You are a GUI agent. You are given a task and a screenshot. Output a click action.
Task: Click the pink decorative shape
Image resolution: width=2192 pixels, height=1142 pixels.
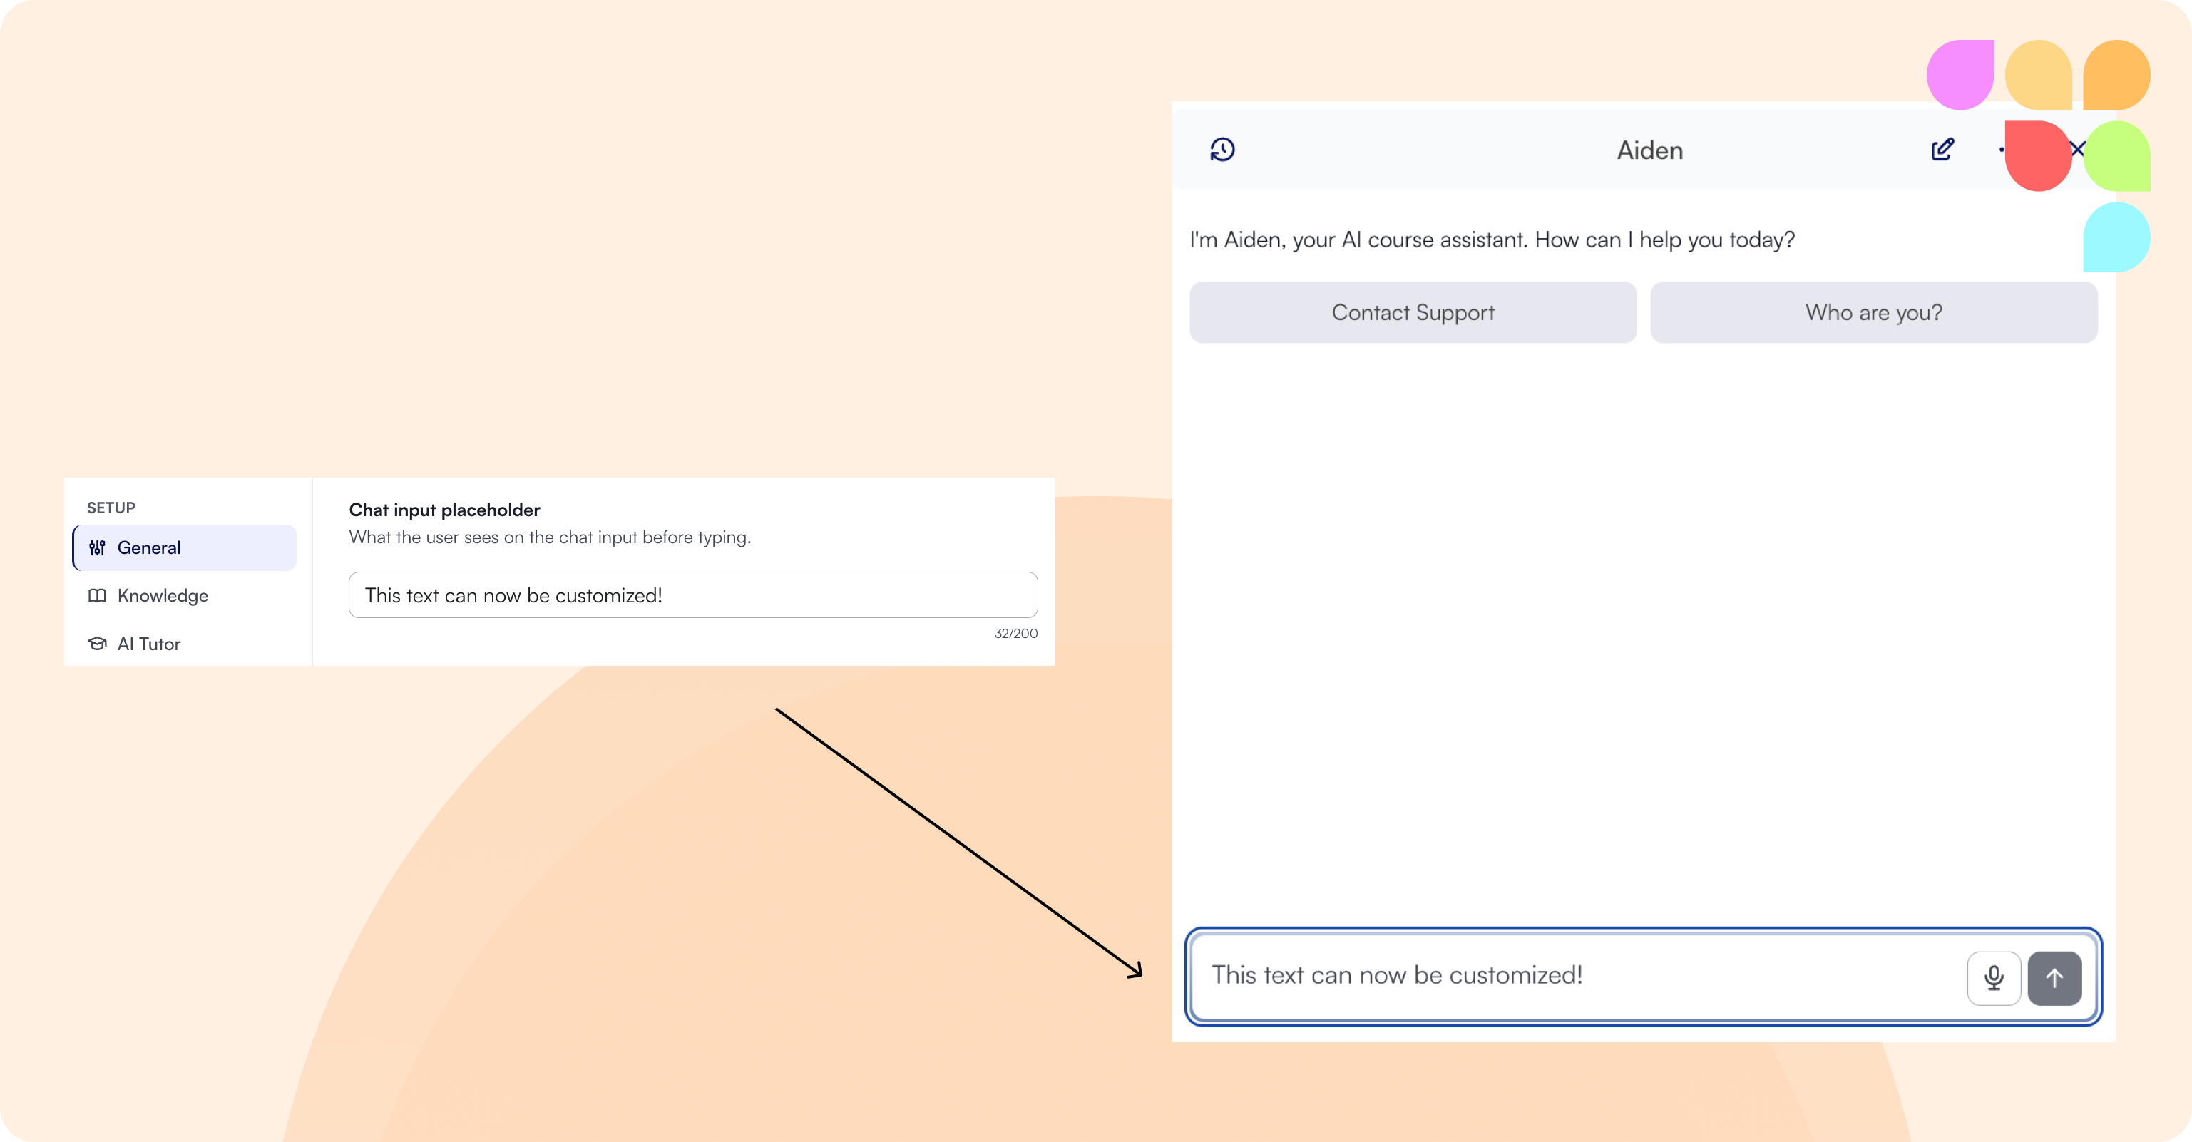[x=1960, y=75]
